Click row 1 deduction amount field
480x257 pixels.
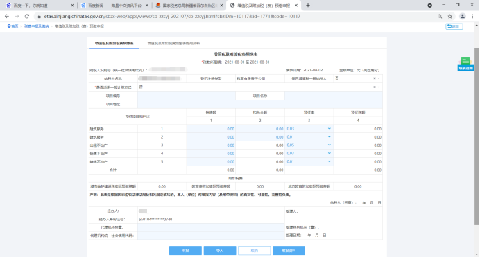(x=260, y=129)
